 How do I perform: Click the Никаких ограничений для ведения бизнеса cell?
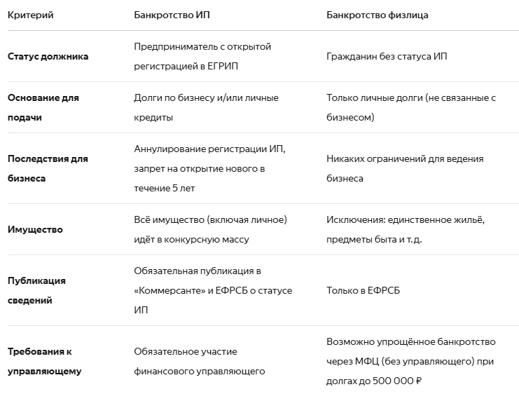point(405,168)
